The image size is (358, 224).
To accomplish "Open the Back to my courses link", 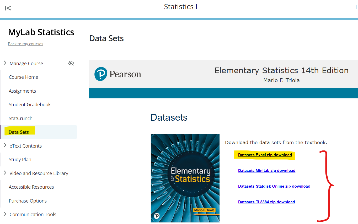I will click(x=25, y=44).
